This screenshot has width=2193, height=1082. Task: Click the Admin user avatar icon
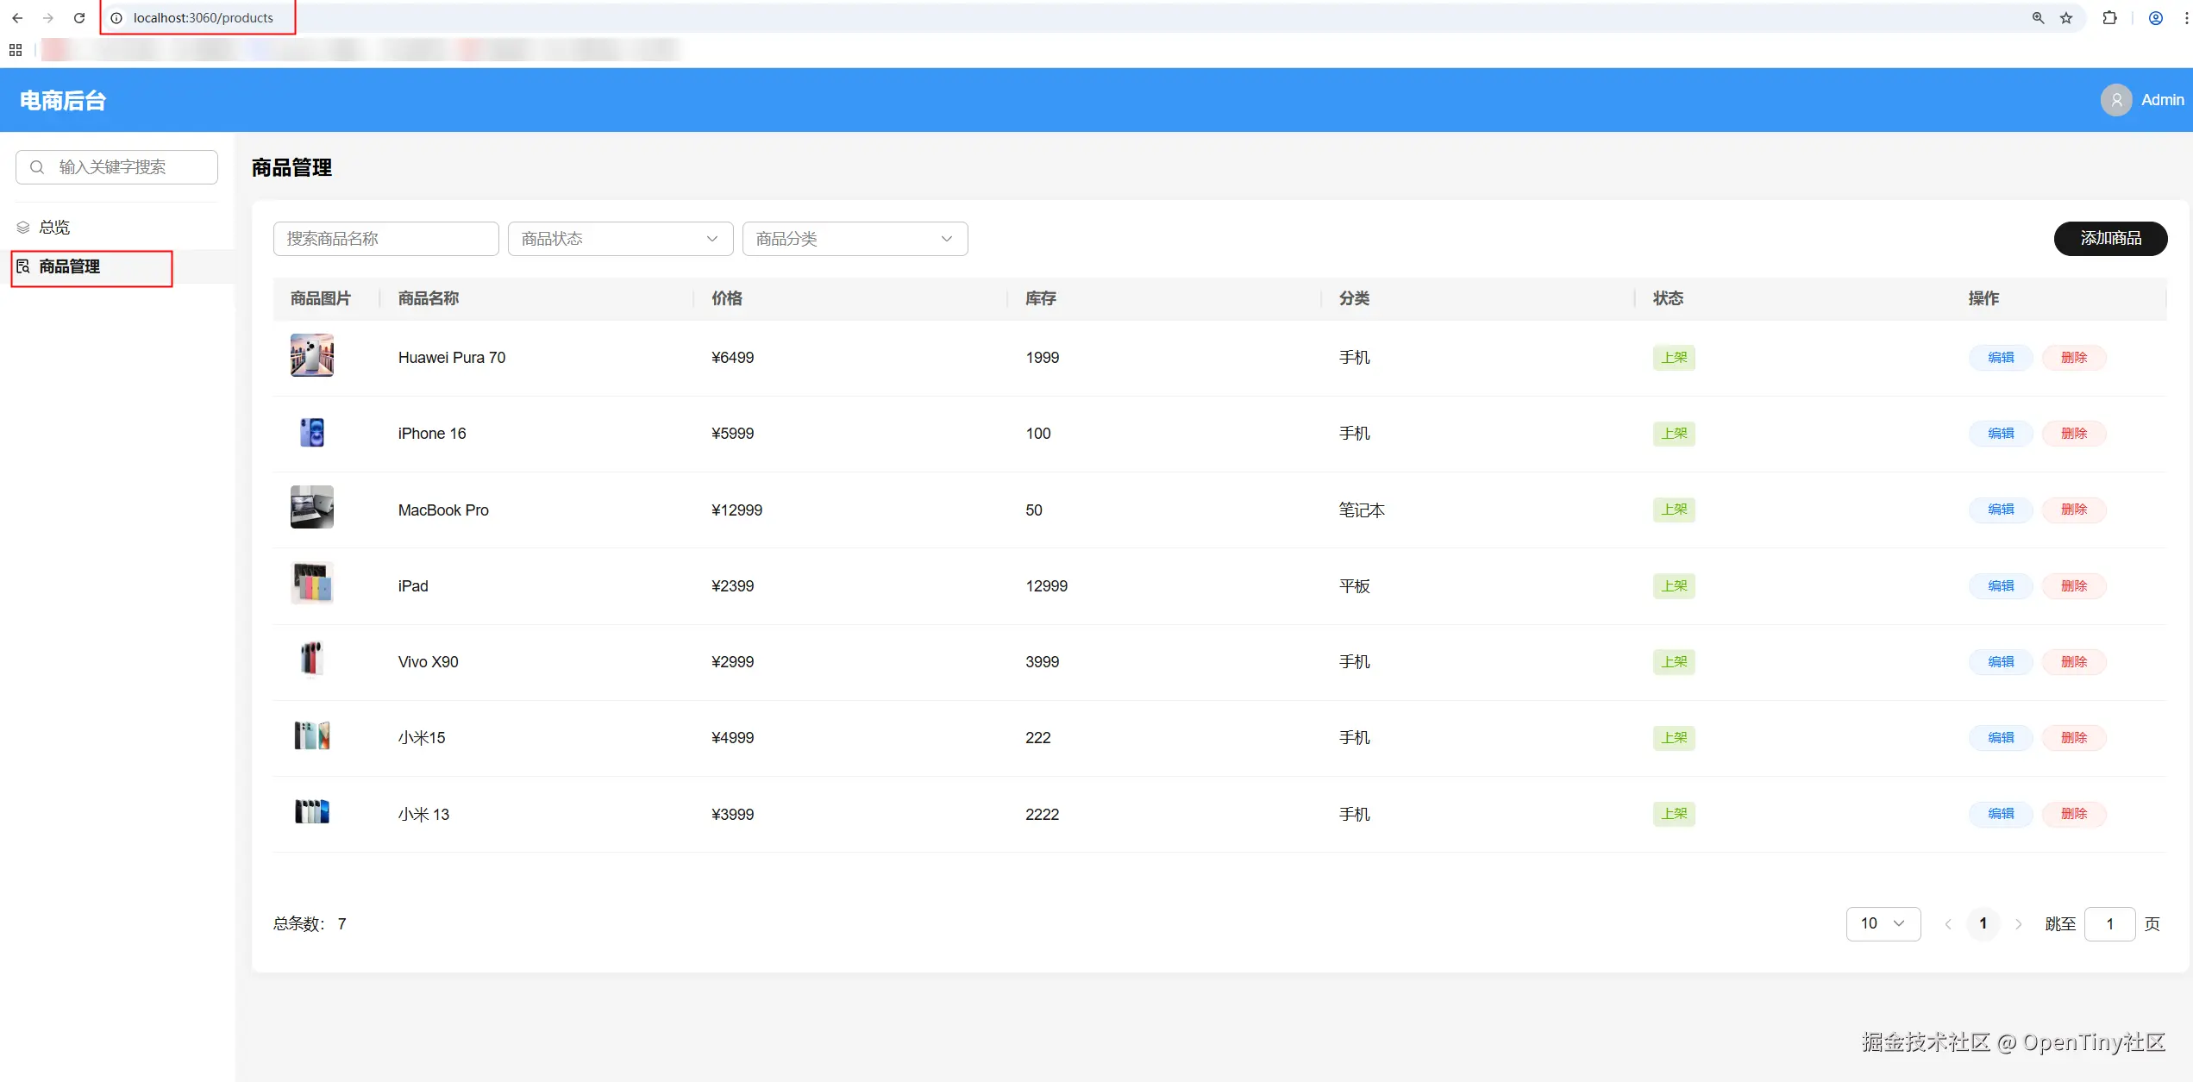[x=2115, y=100]
